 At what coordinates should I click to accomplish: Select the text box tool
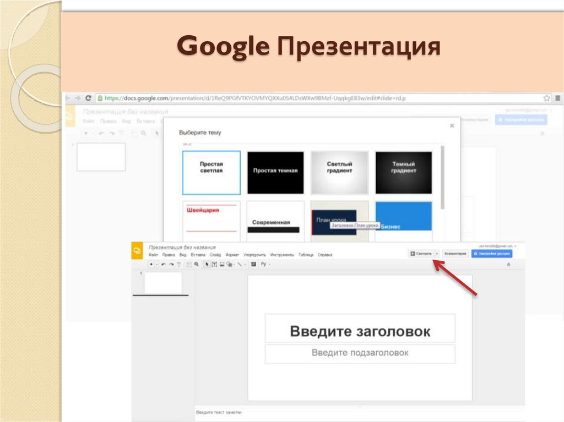(214, 264)
